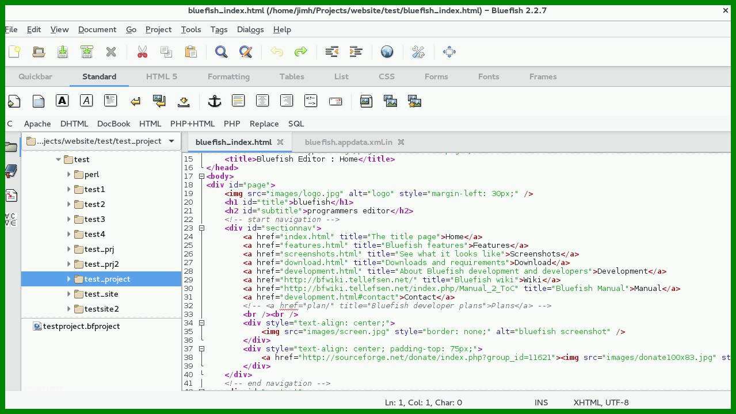Click the Indent icon
Screen dimensions: 736x414
click(356, 52)
